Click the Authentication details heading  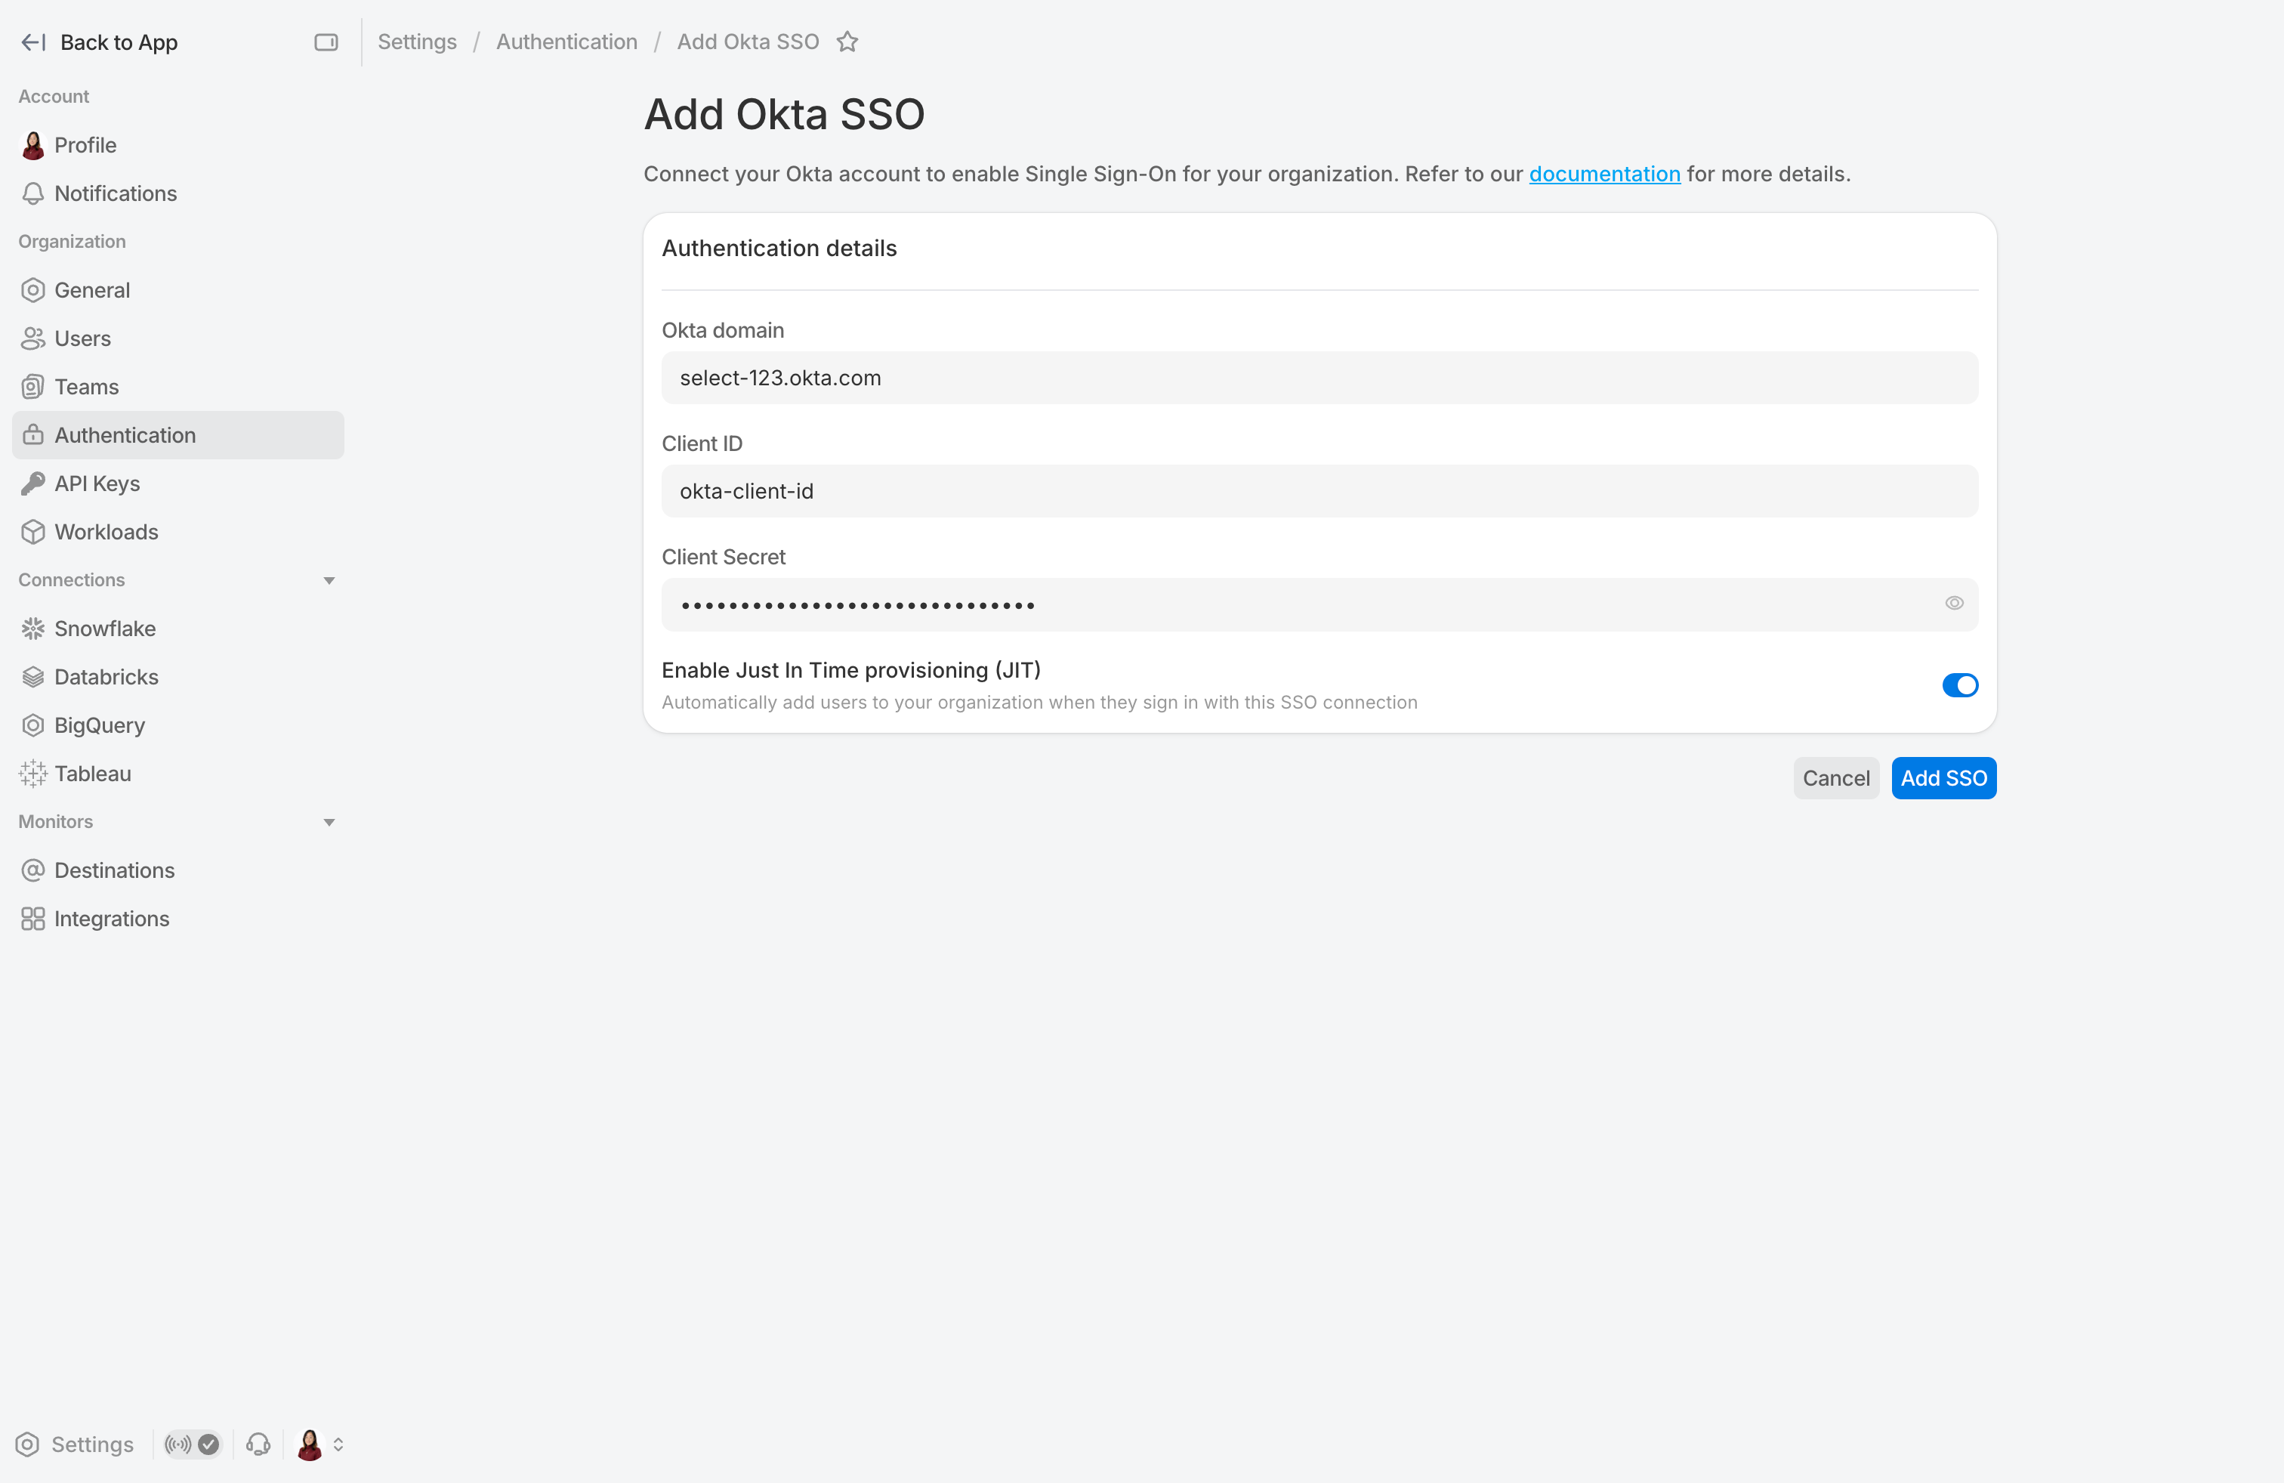click(x=779, y=249)
